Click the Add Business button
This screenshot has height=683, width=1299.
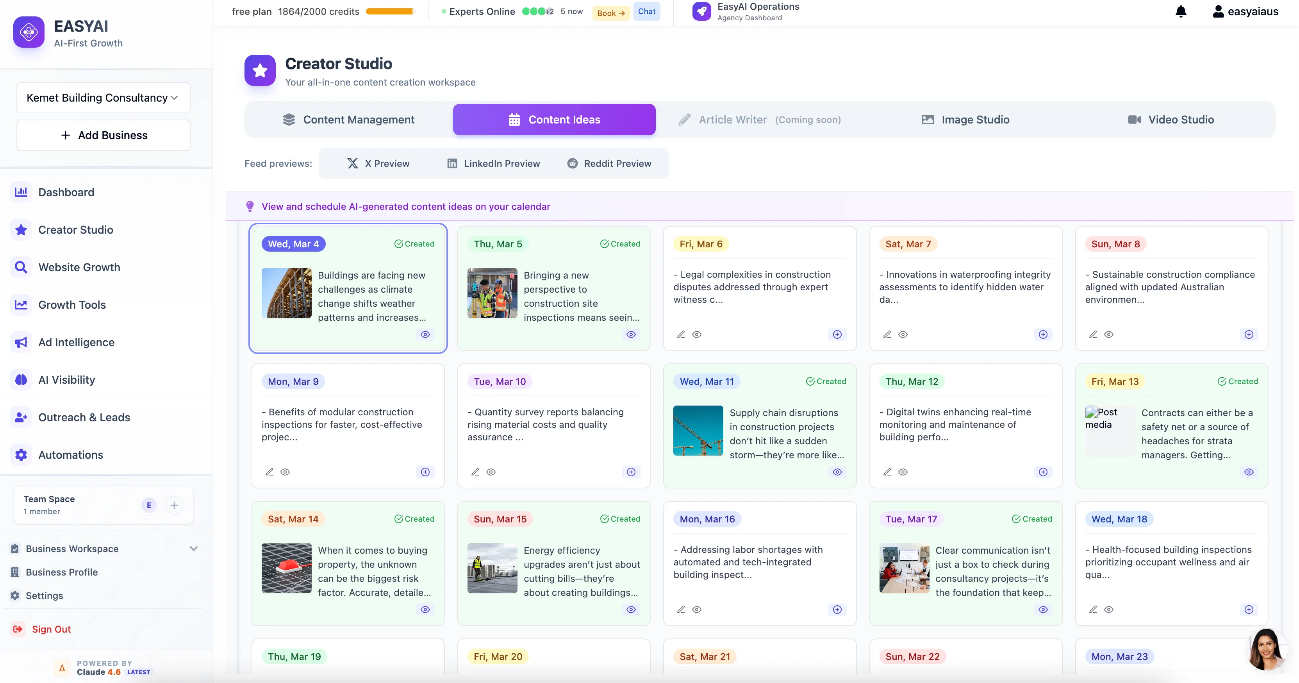pos(103,135)
